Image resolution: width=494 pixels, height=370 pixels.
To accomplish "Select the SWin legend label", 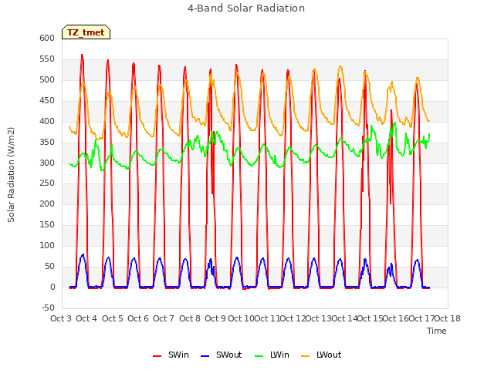I will pos(178,355).
